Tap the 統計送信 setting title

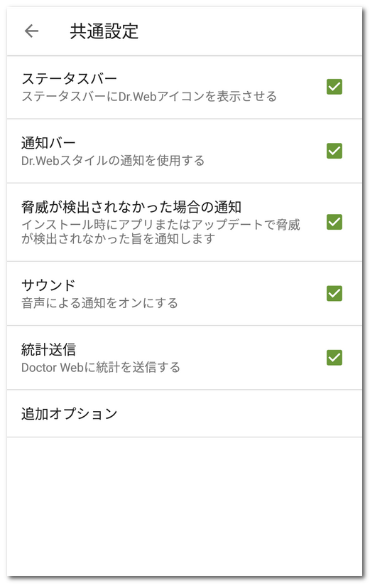(x=48, y=349)
